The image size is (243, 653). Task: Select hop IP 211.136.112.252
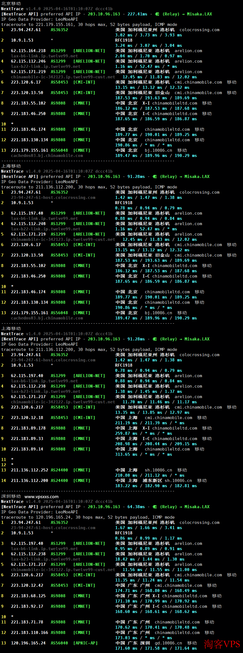[x=29, y=470]
